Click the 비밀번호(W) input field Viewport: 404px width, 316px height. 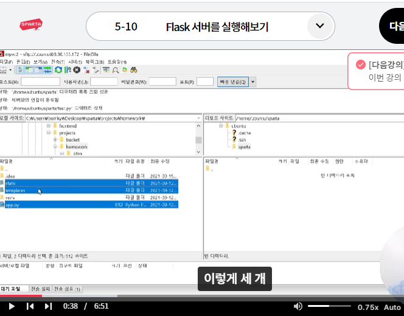pos(162,82)
